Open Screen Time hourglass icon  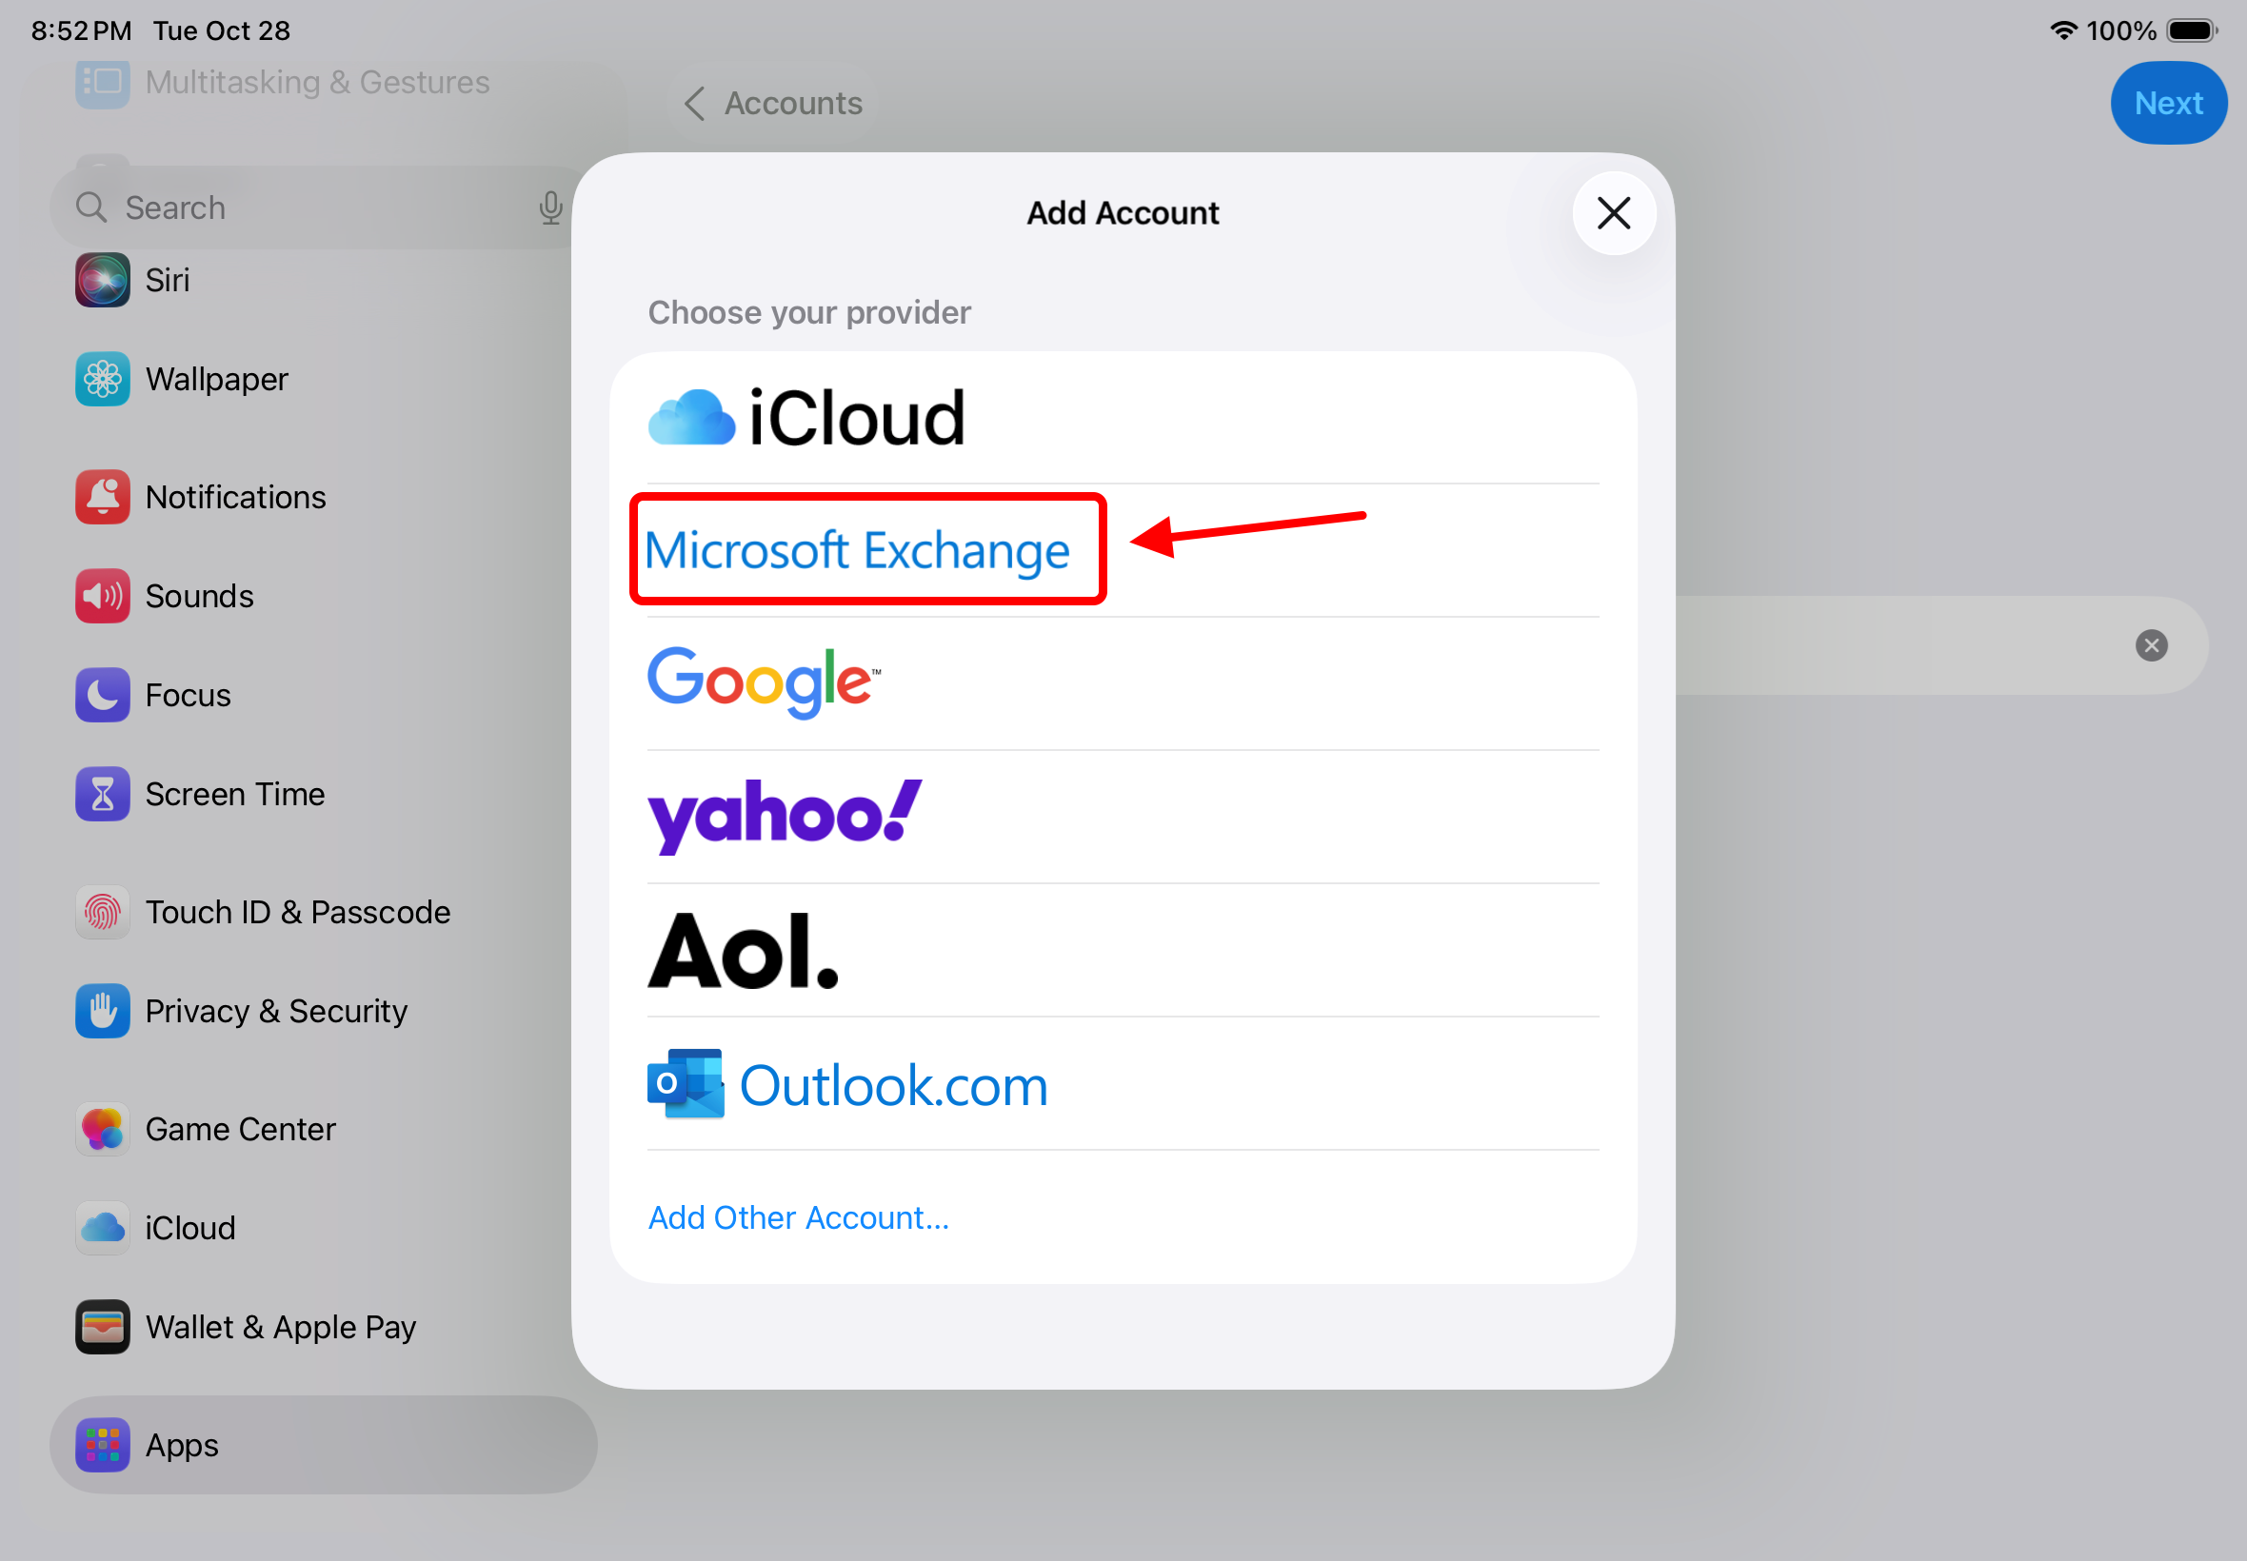click(x=102, y=793)
